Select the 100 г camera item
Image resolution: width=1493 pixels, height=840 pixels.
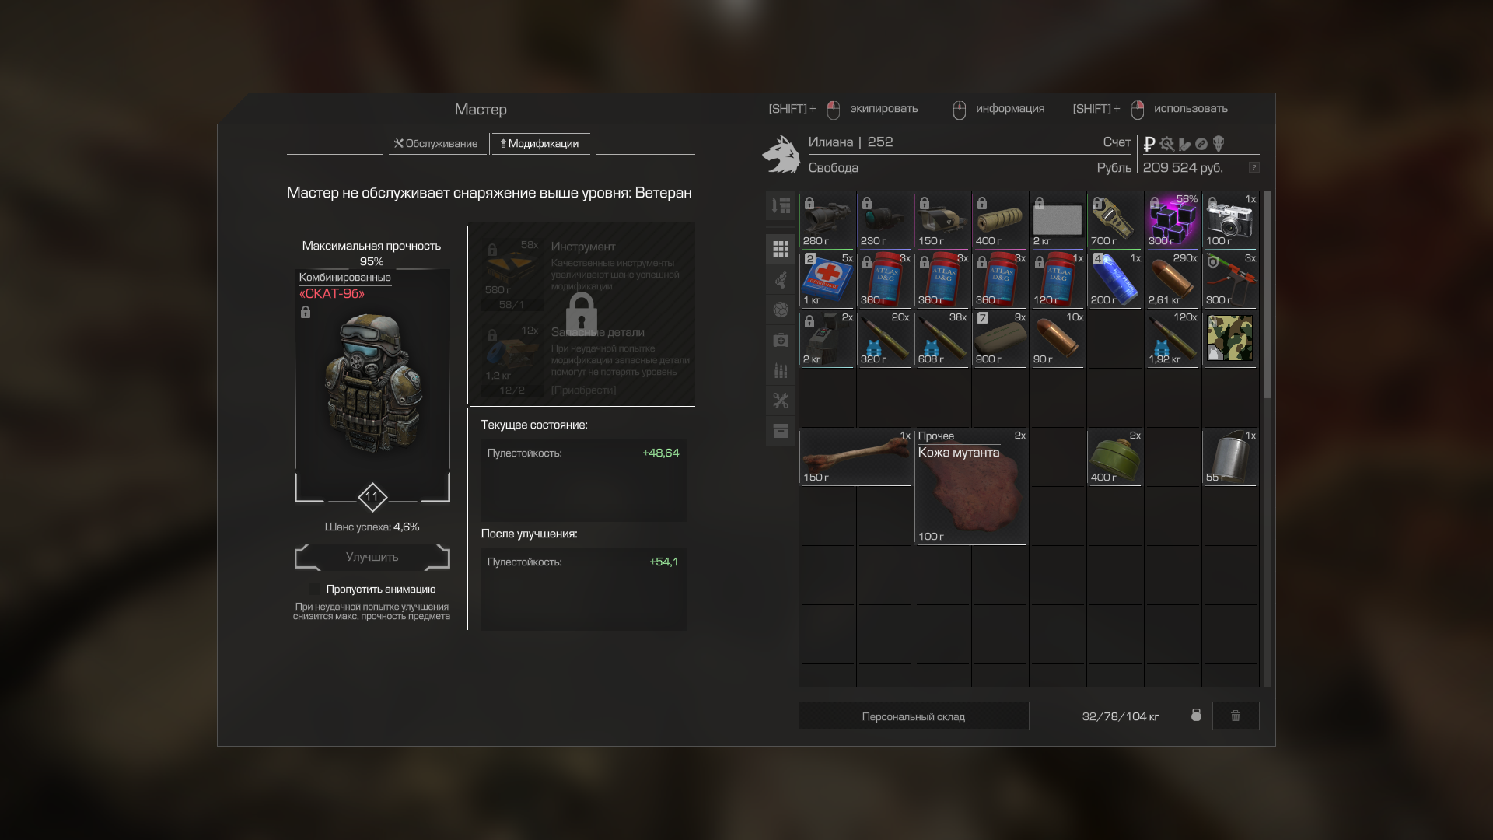point(1230,220)
